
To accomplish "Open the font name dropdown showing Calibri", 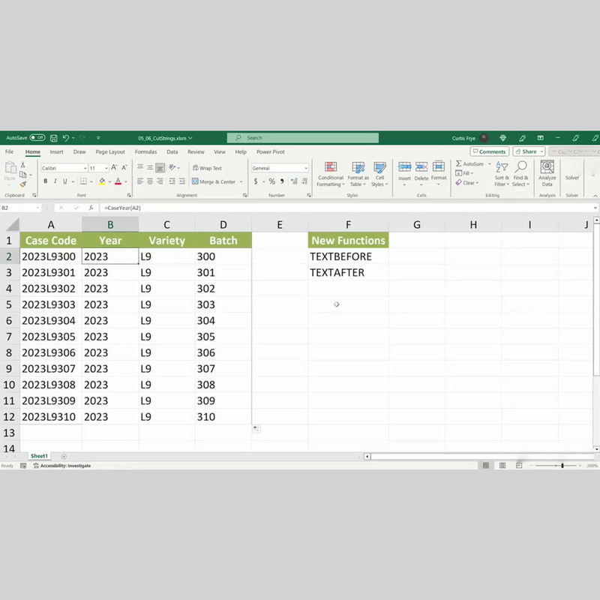I will tap(85, 168).
